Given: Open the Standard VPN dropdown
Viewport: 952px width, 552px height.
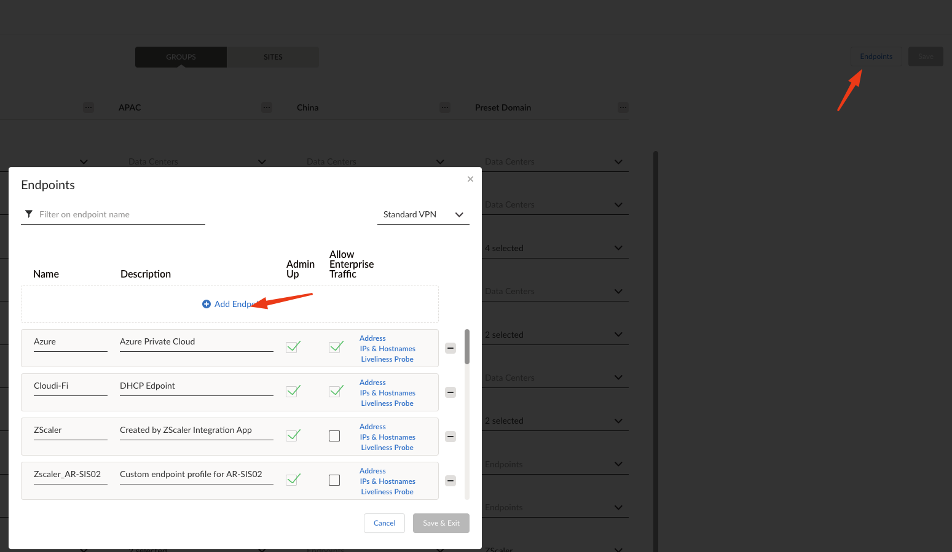Looking at the screenshot, I should (x=423, y=214).
